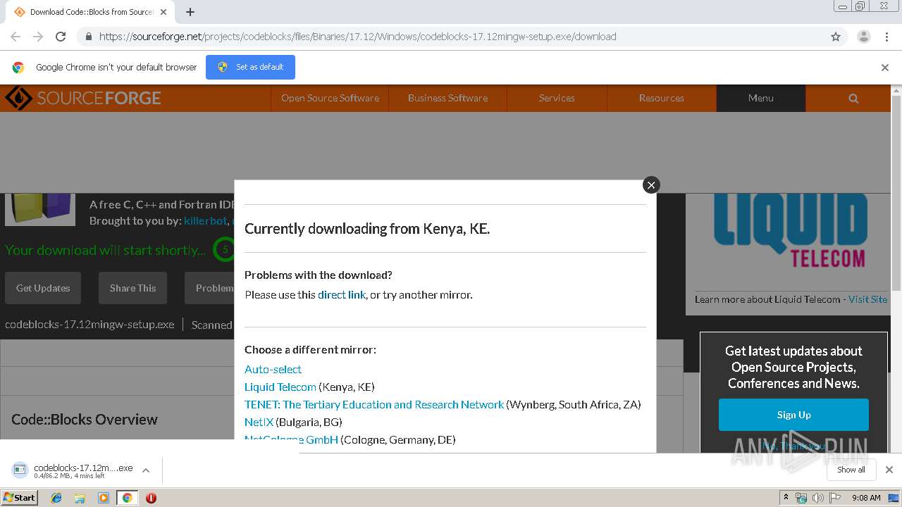Open the Windows Start menu
902x507 pixels.
point(19,498)
